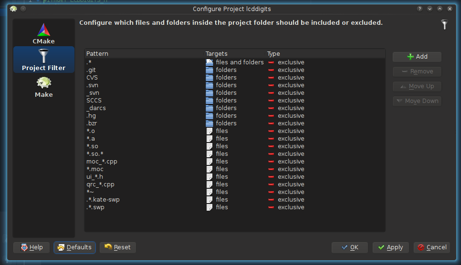Open the CMake configuration page
Viewport: 461px width, 265px height.
click(x=43, y=33)
